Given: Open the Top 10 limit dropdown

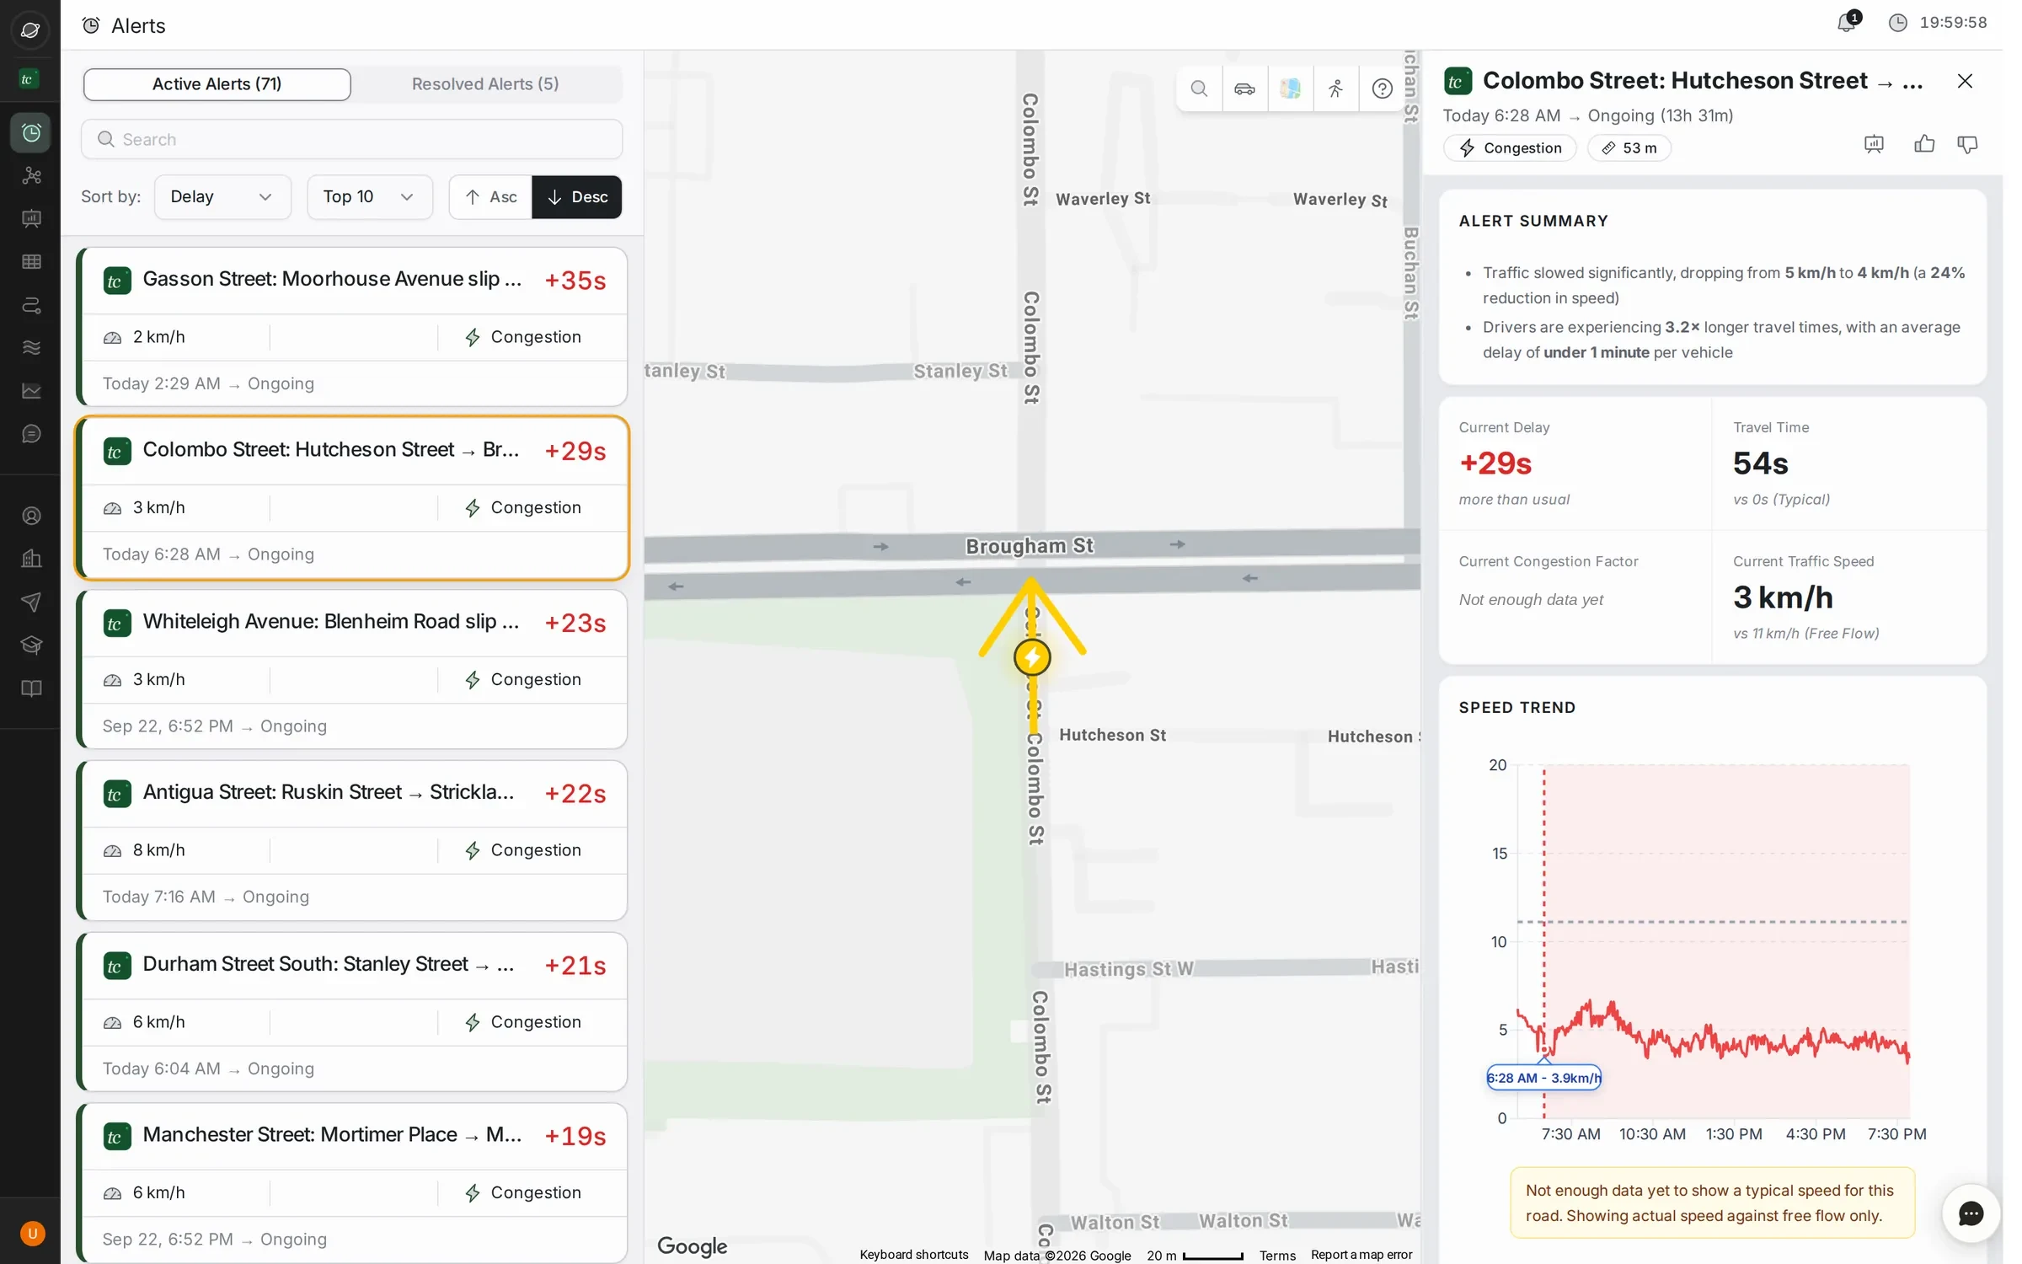Looking at the screenshot, I should click(x=369, y=197).
